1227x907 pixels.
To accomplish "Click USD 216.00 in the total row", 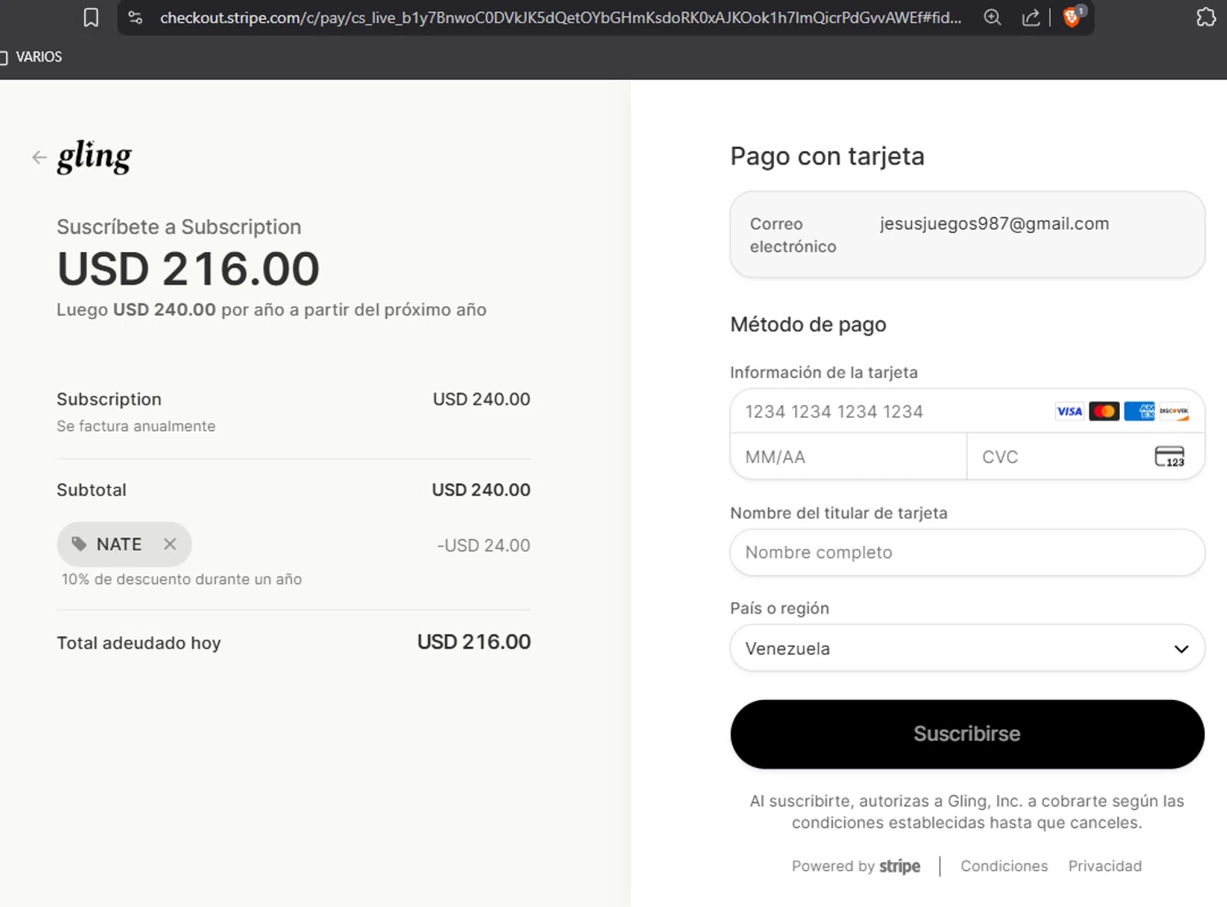I will pos(474,642).
